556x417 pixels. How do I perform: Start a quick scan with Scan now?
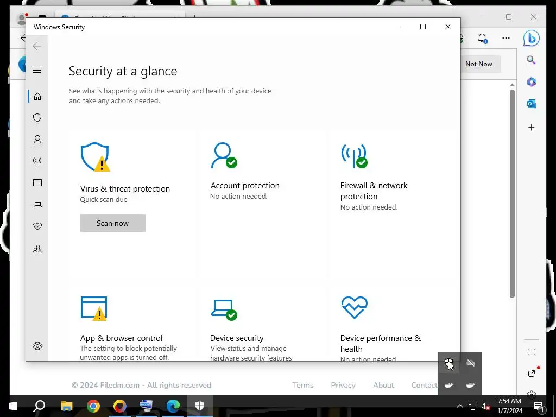pyautogui.click(x=113, y=223)
